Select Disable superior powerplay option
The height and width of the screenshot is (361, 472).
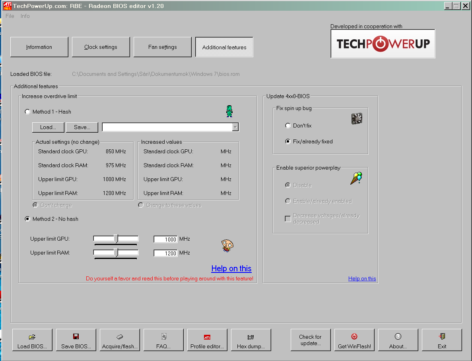point(288,185)
